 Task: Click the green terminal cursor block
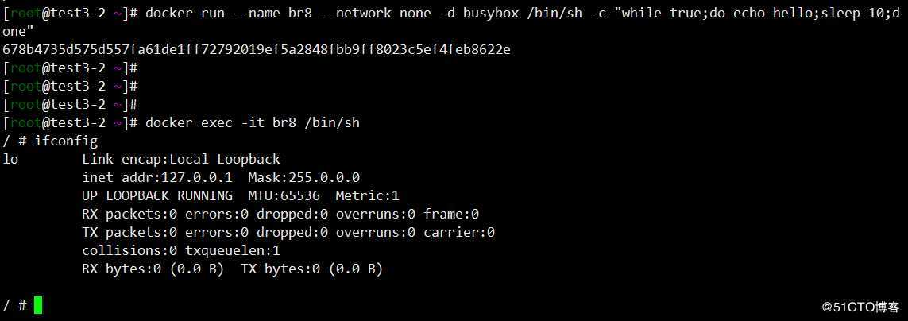pos(38,305)
